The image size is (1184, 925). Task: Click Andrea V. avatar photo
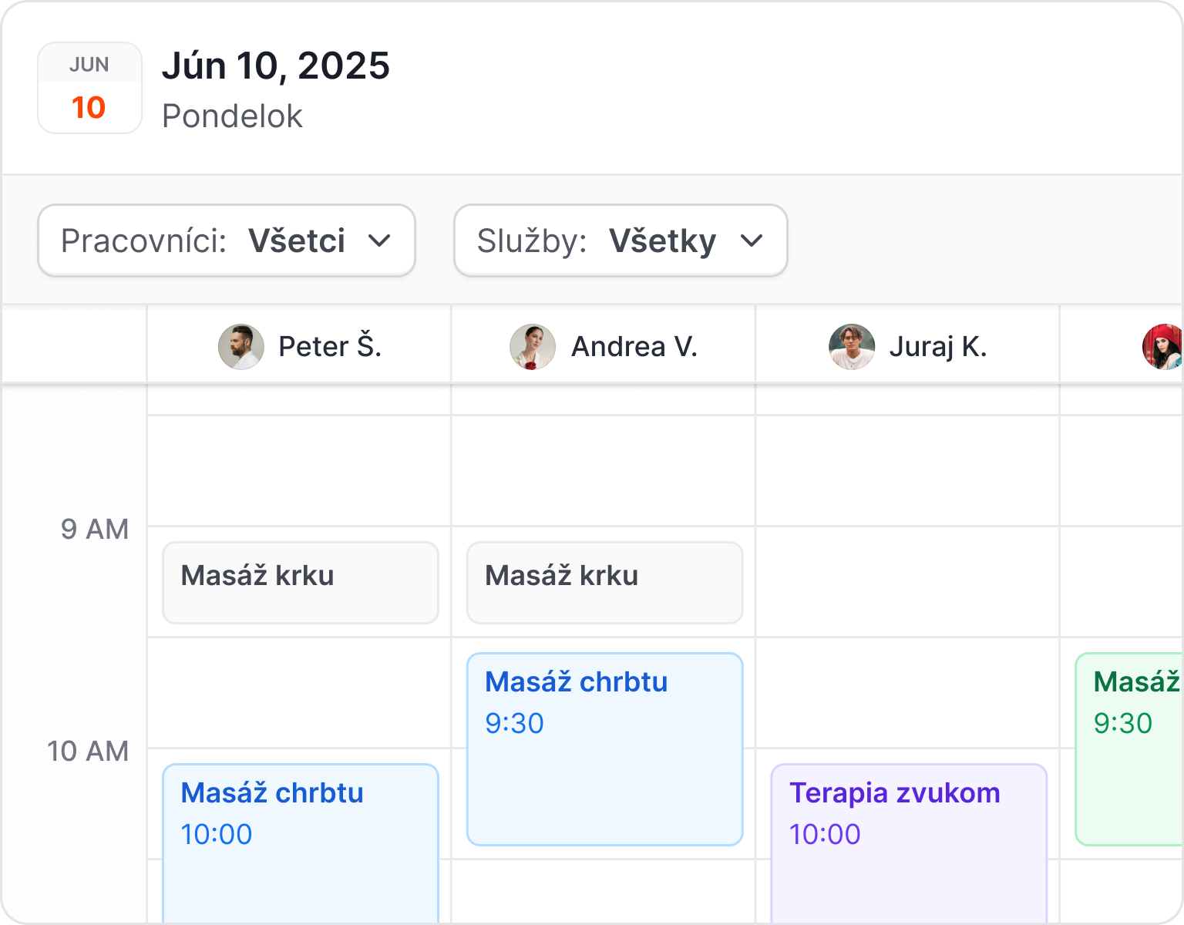pyautogui.click(x=533, y=347)
